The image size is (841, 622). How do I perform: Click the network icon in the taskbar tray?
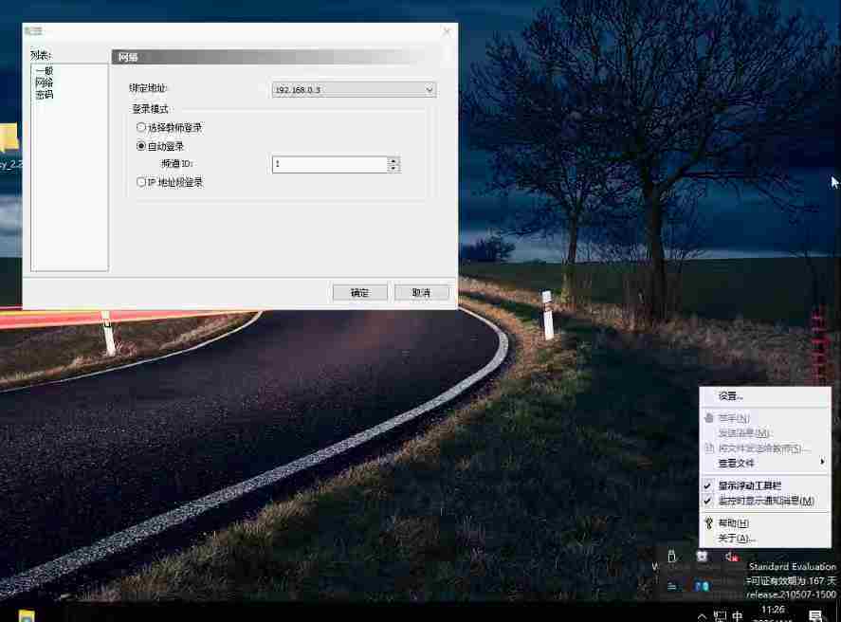coord(720,615)
